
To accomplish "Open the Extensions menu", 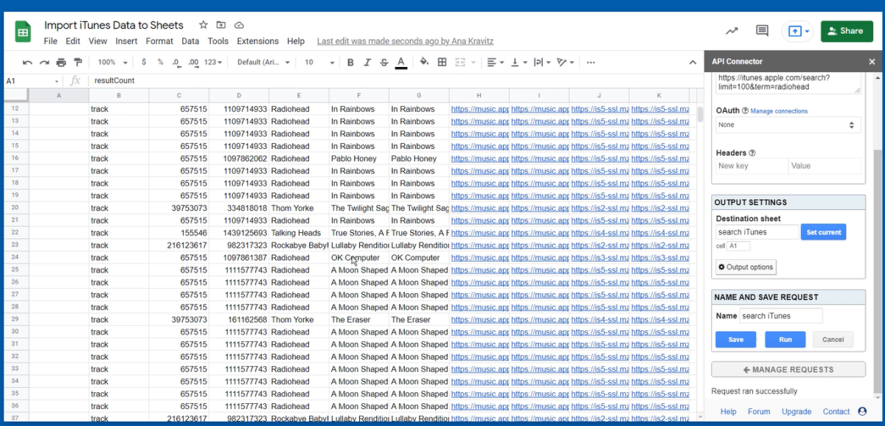I will tap(257, 41).
